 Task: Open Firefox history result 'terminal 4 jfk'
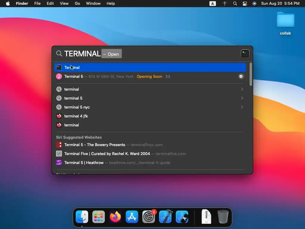coord(150,116)
